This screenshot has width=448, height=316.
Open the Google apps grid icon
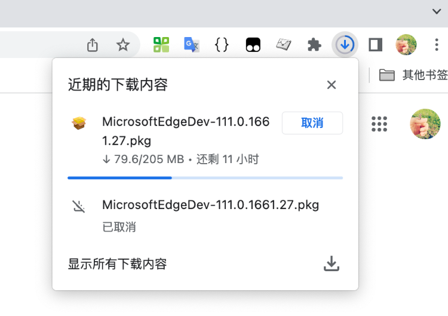click(x=379, y=124)
